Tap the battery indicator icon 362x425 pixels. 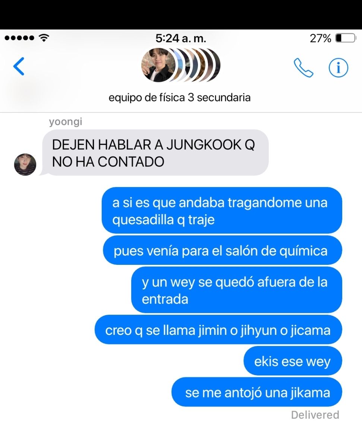click(346, 38)
